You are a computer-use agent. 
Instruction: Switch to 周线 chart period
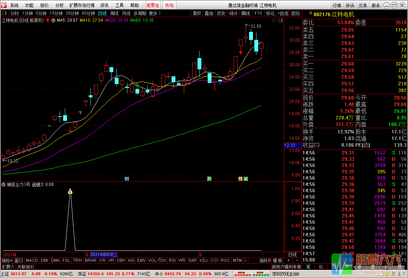click(114, 13)
